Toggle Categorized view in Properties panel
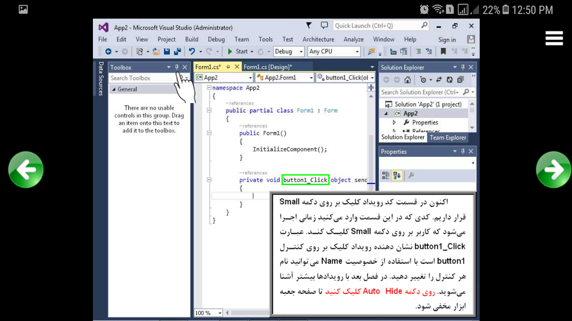 pyautogui.click(x=385, y=175)
